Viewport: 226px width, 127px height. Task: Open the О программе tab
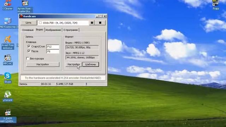[x=71, y=30]
